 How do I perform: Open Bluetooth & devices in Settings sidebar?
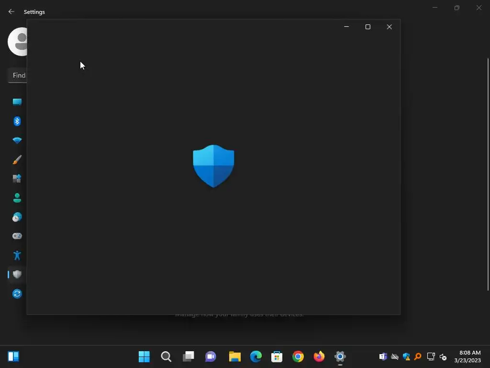coord(17,121)
